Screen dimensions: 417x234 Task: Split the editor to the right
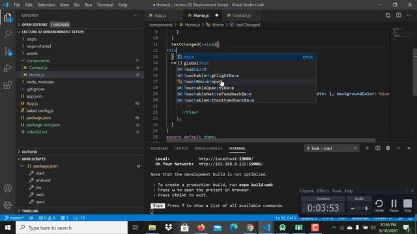pyautogui.click(x=398, y=16)
